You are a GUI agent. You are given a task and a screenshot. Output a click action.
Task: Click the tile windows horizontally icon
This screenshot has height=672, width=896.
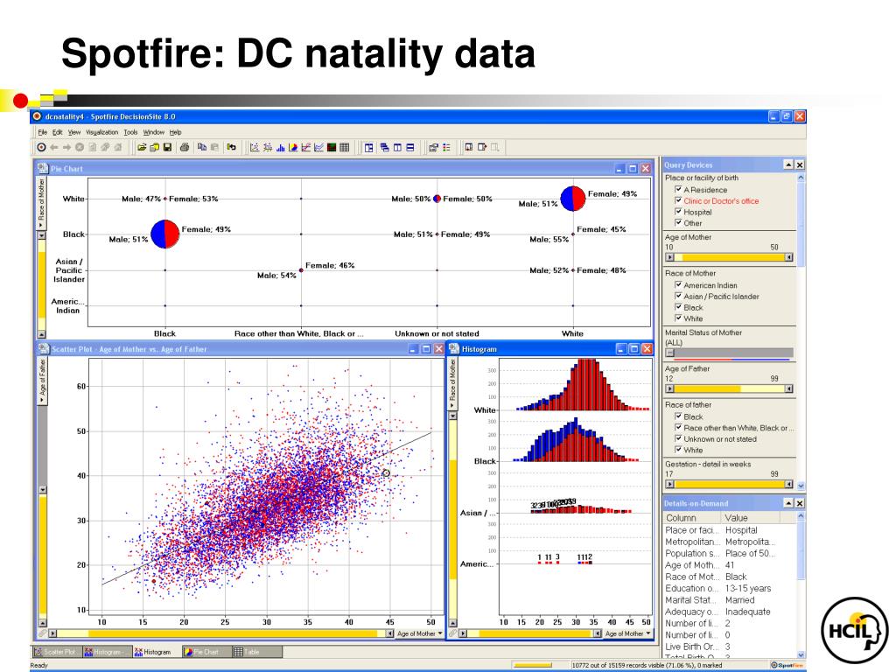[410, 147]
